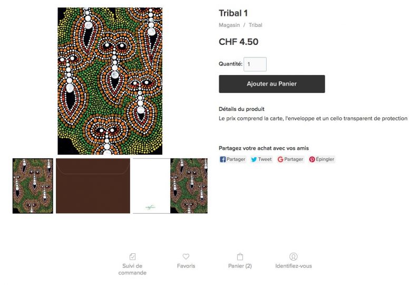Open the Panier (2) cart label
The height and width of the screenshot is (285, 420).
[240, 266]
